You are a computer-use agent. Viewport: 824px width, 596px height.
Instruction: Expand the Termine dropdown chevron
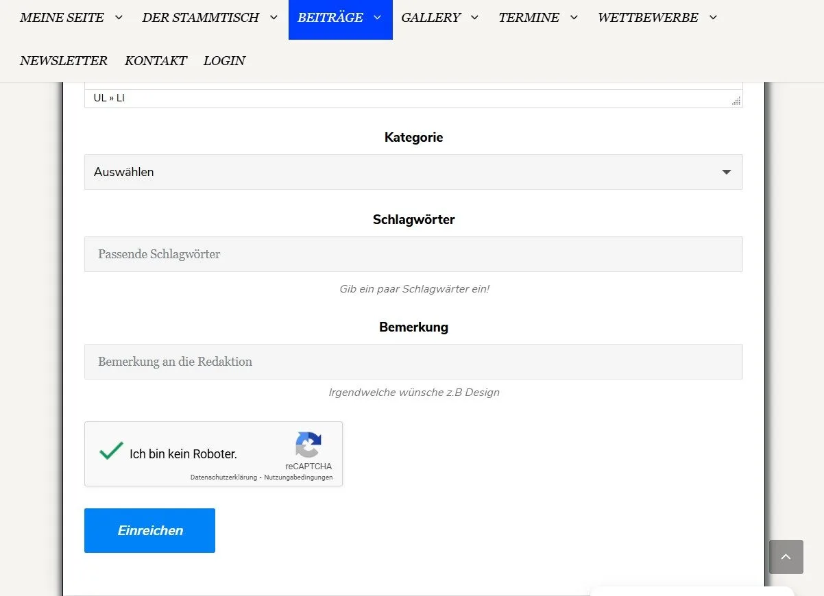pyautogui.click(x=574, y=18)
